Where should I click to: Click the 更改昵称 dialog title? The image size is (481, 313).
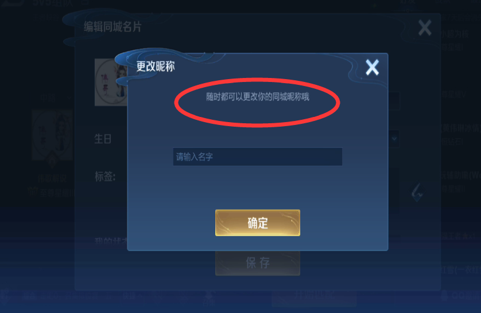coord(156,66)
